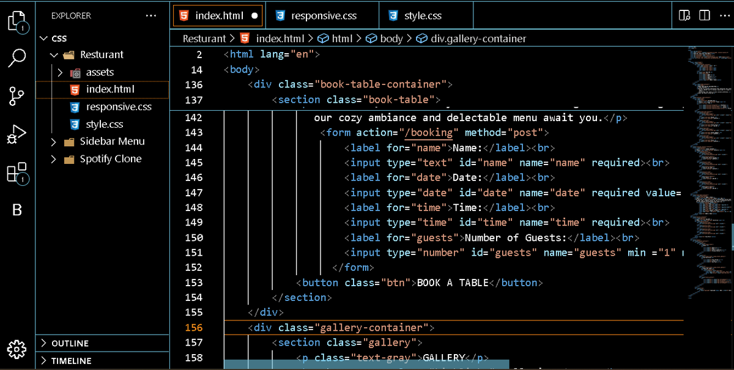Open the B extension view in activity bar

point(17,210)
